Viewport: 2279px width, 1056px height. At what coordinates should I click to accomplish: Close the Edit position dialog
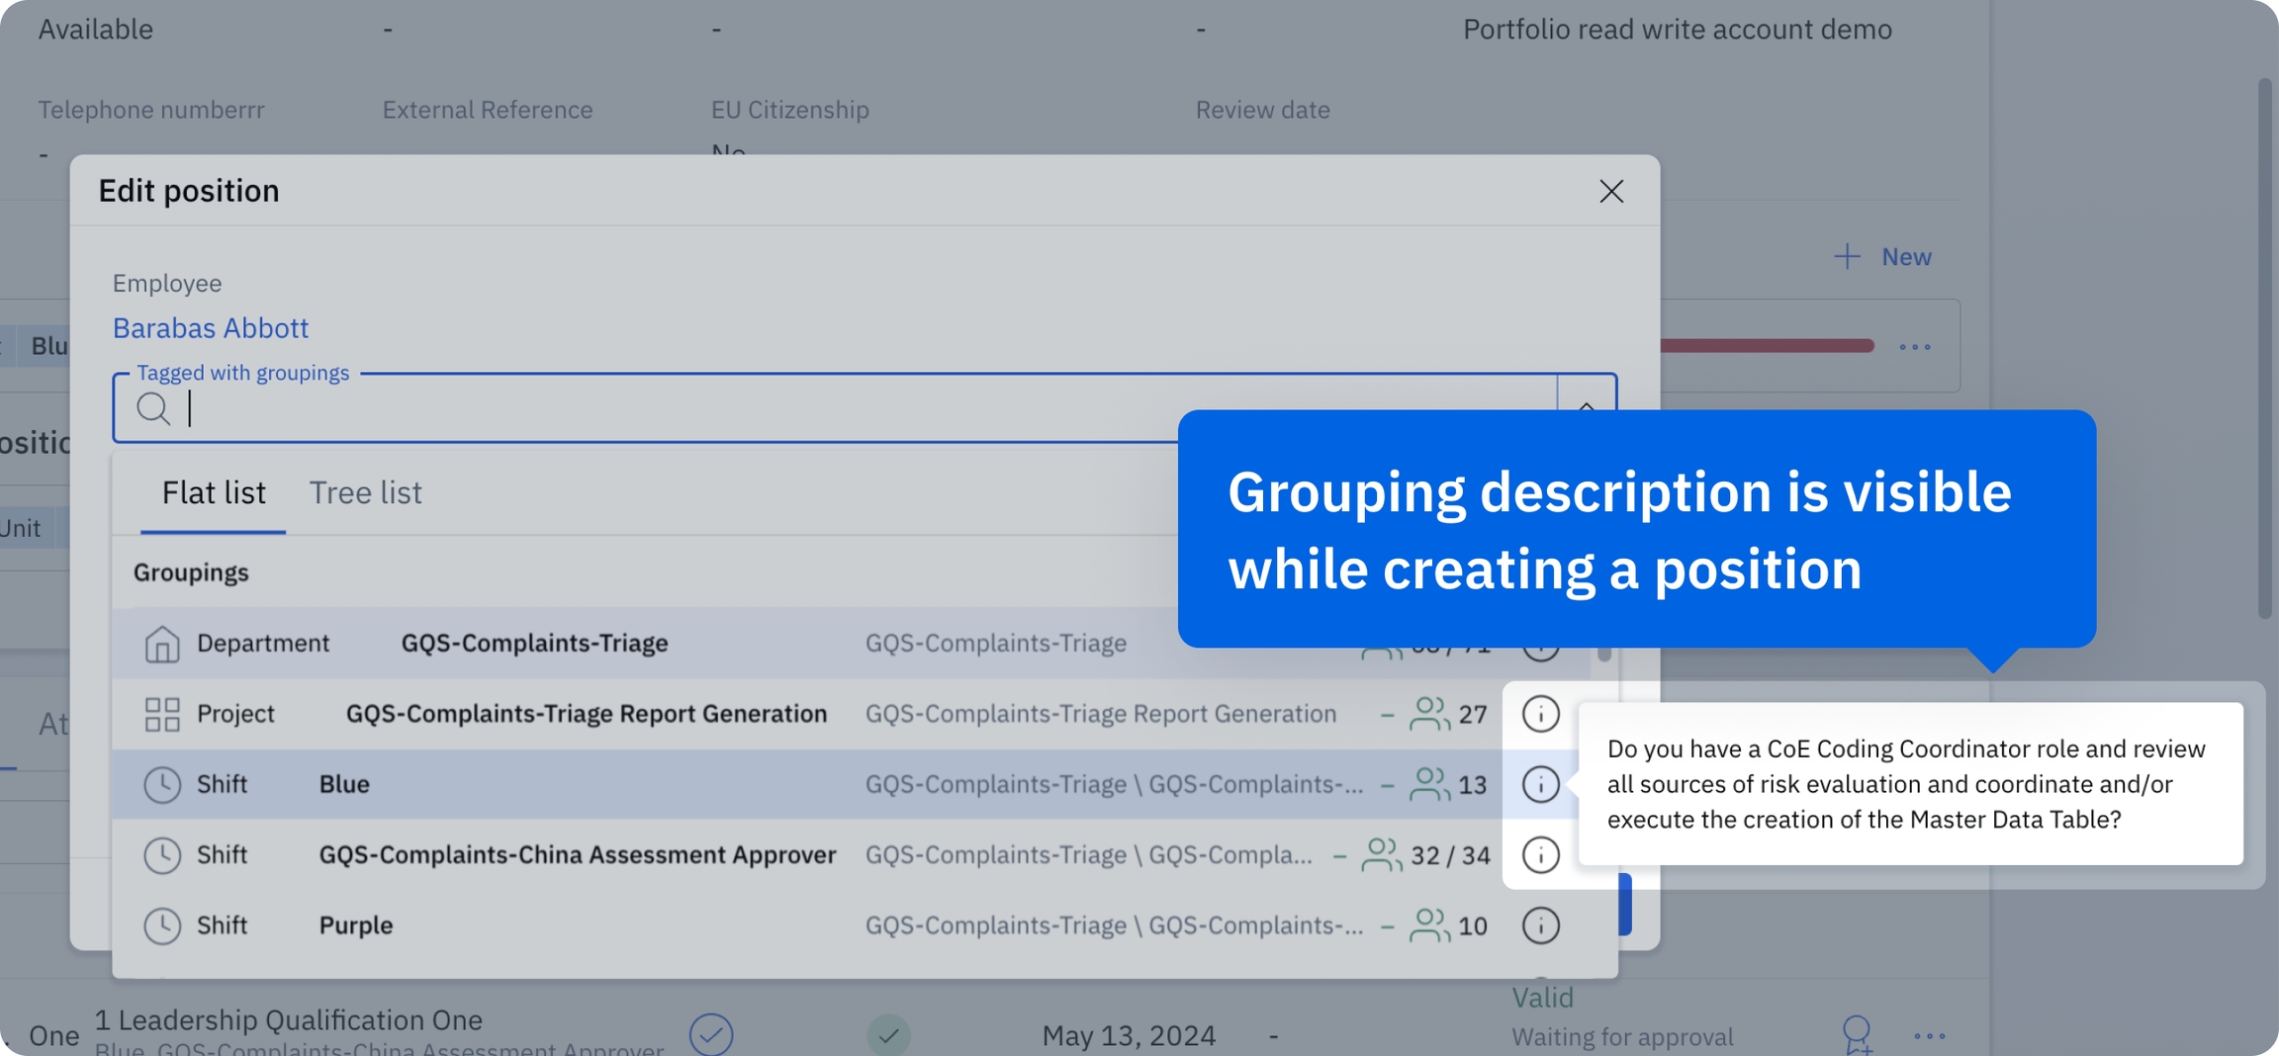(1610, 191)
